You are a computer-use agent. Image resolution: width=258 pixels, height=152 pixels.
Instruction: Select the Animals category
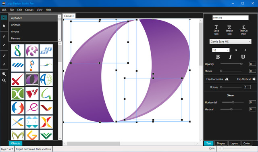[x=33, y=25]
